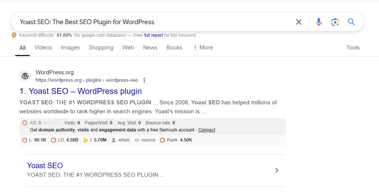View page source via the code icon
This screenshot has height=192, width=379.
click(137, 140)
